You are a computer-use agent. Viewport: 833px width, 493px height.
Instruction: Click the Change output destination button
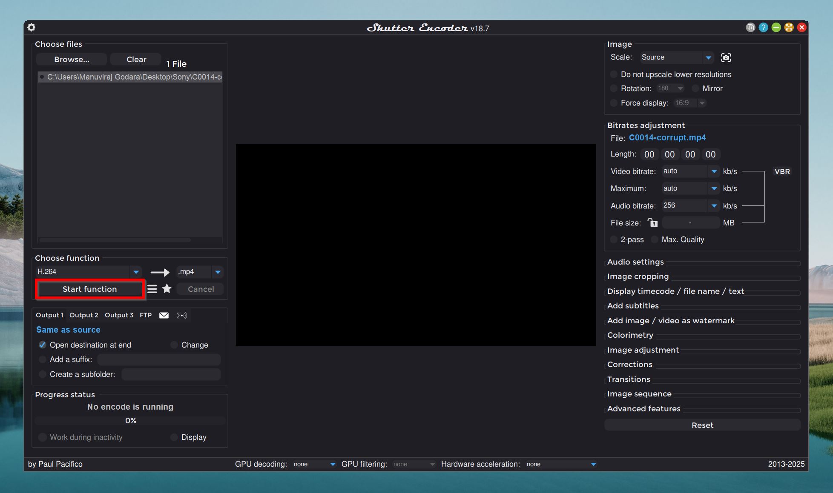tap(195, 345)
